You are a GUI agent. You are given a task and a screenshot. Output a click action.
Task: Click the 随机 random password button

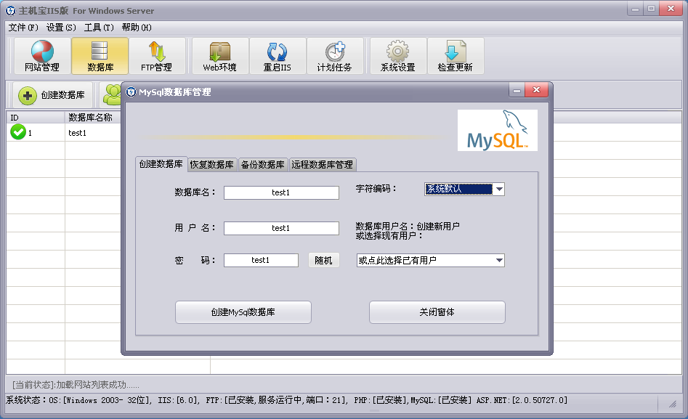(324, 260)
